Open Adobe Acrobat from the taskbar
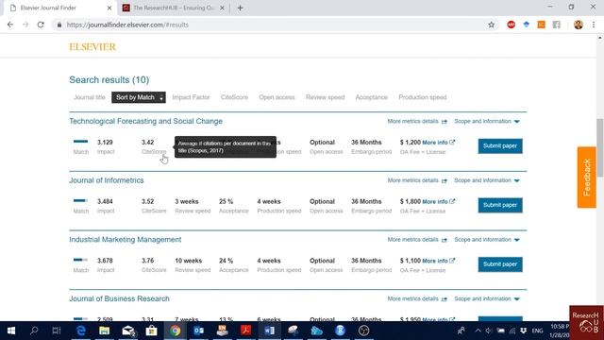 pos(245,331)
